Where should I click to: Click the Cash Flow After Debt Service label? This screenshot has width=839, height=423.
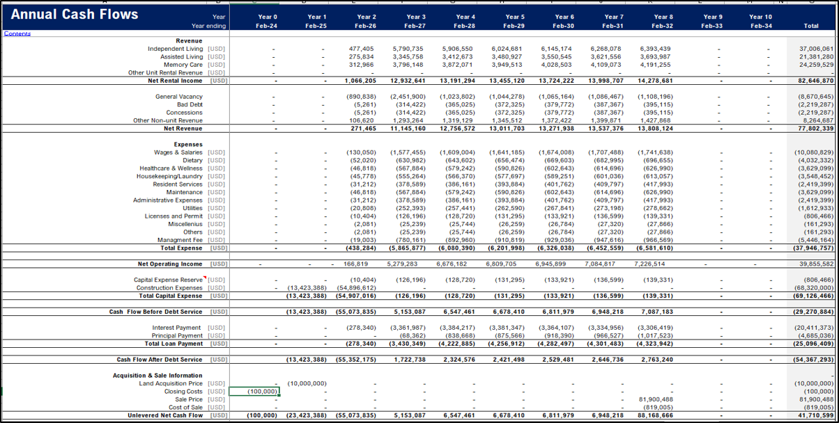160,360
